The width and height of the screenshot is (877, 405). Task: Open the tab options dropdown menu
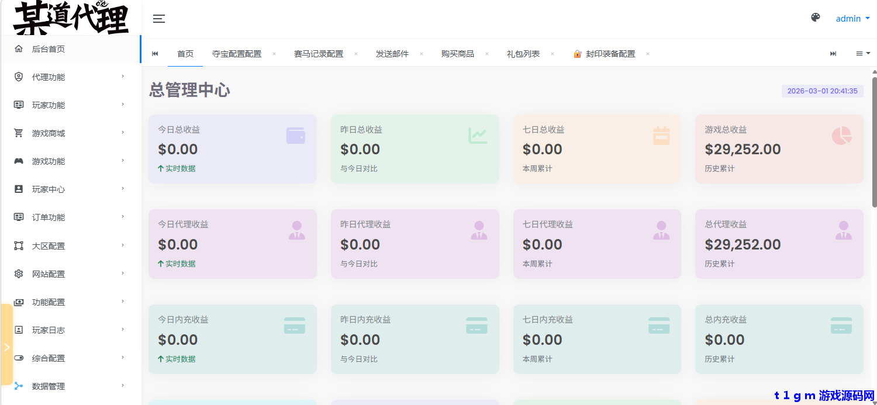pyautogui.click(x=863, y=54)
